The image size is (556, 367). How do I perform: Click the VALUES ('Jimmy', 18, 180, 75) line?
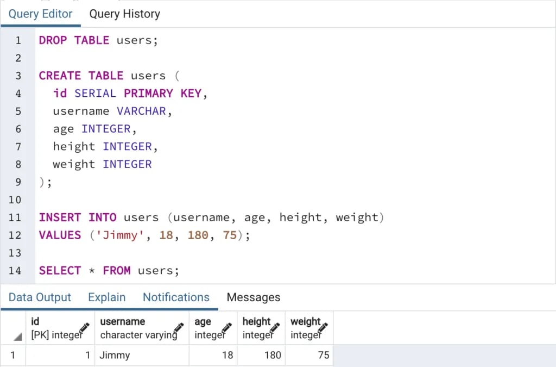click(x=144, y=235)
